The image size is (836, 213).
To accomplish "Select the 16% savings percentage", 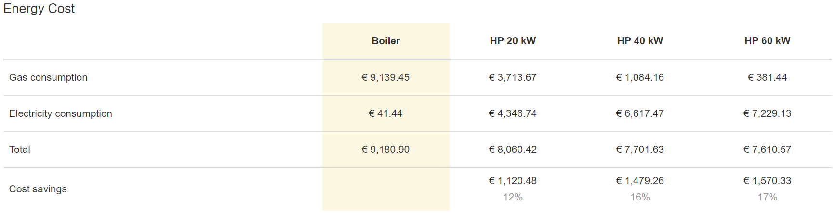I will [640, 197].
